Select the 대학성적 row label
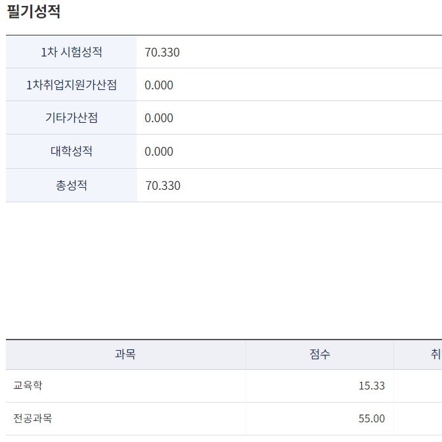This screenshot has height=442, width=442. 72,151
